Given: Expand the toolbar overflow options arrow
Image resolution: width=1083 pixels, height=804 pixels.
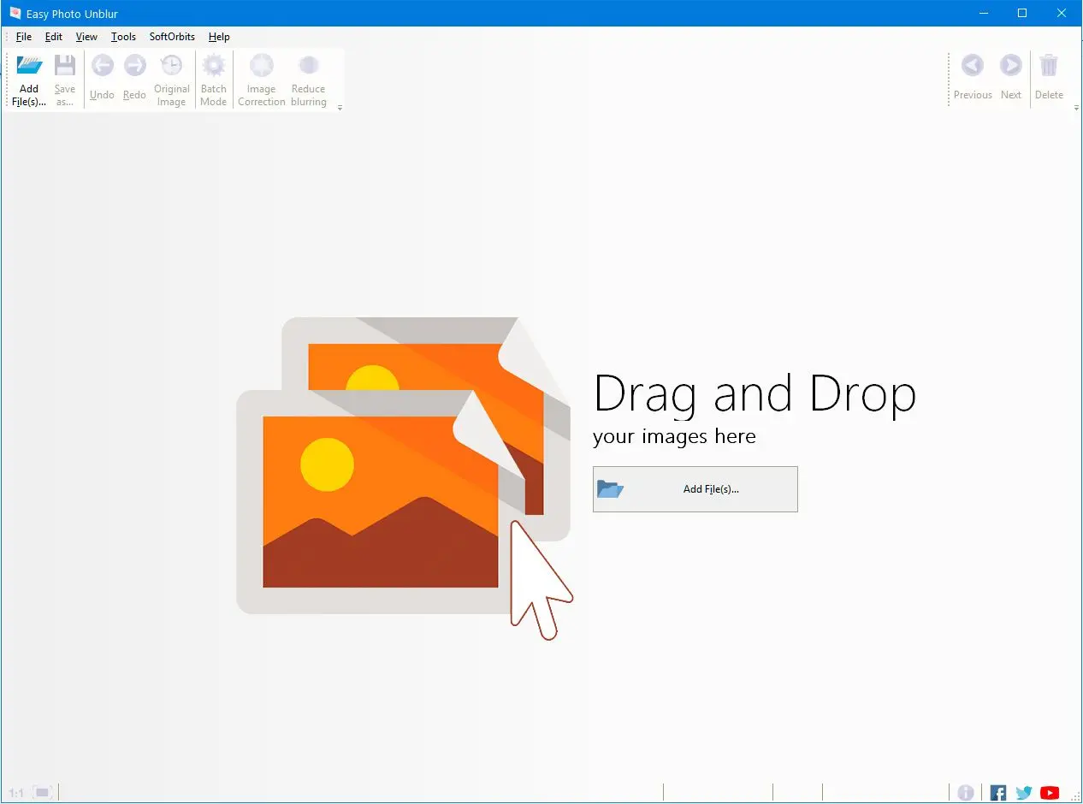Looking at the screenshot, I should pos(340,108).
